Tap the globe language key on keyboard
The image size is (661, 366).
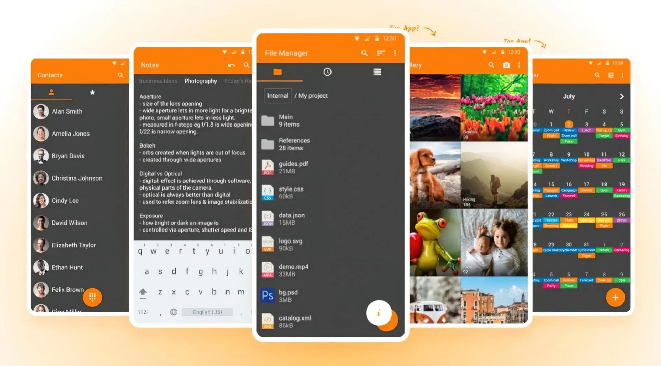coord(174,312)
